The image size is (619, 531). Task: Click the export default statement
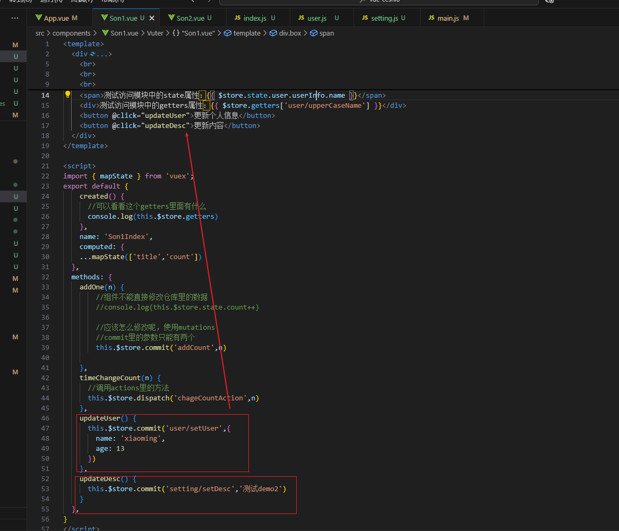click(x=92, y=186)
